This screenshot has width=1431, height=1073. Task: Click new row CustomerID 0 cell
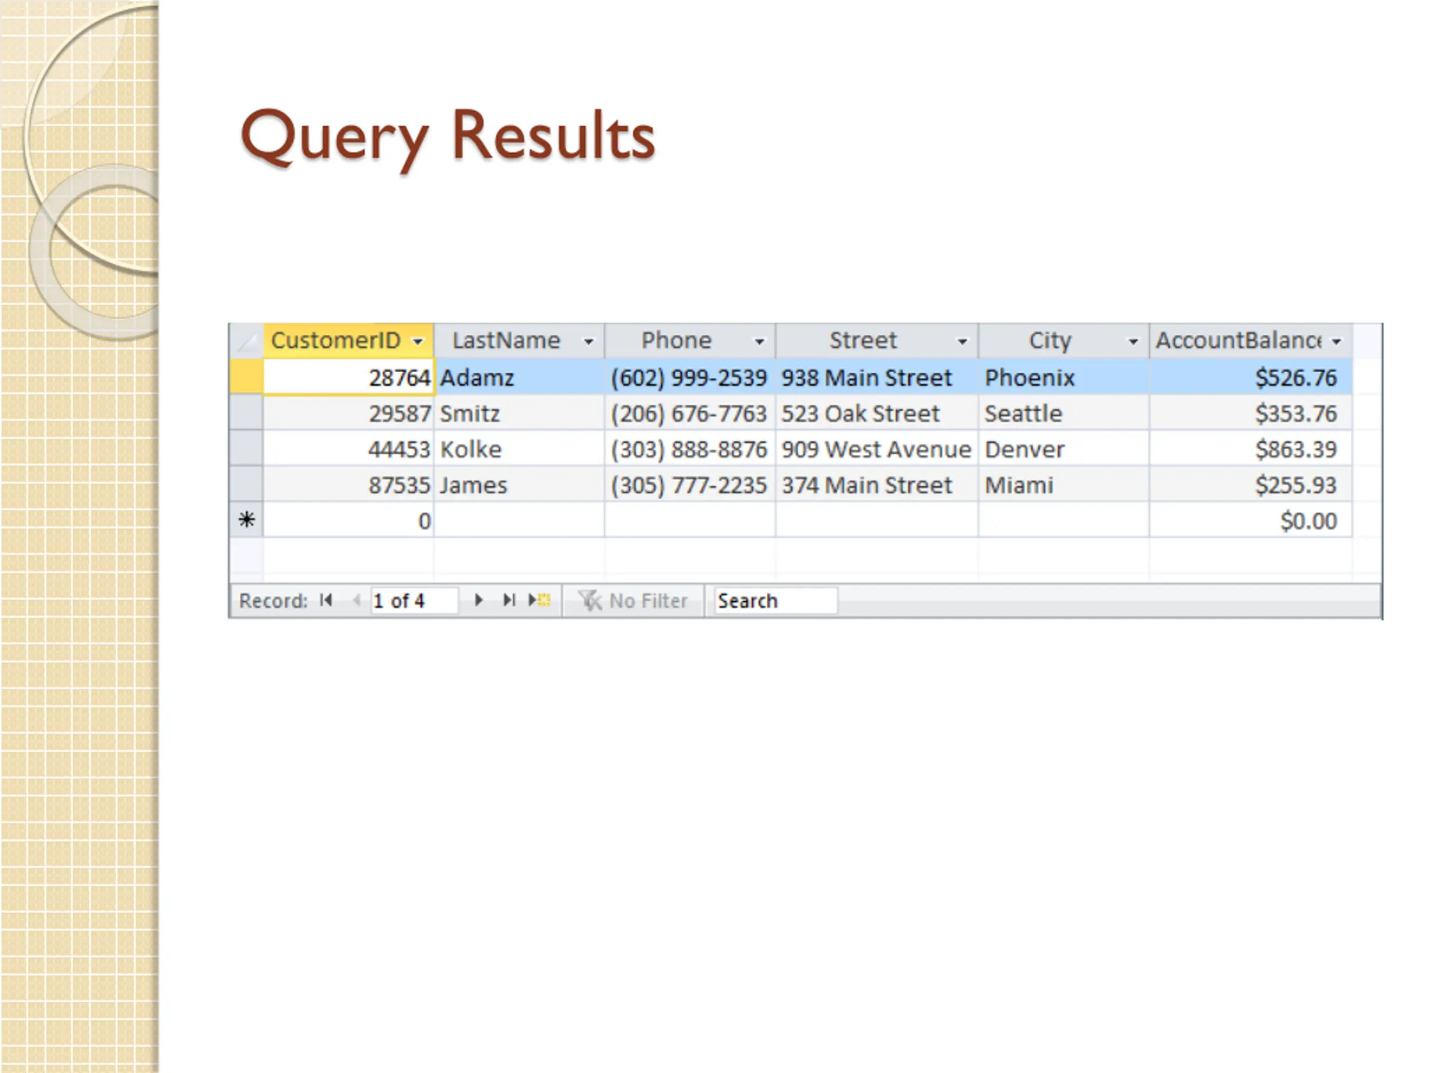coord(348,520)
